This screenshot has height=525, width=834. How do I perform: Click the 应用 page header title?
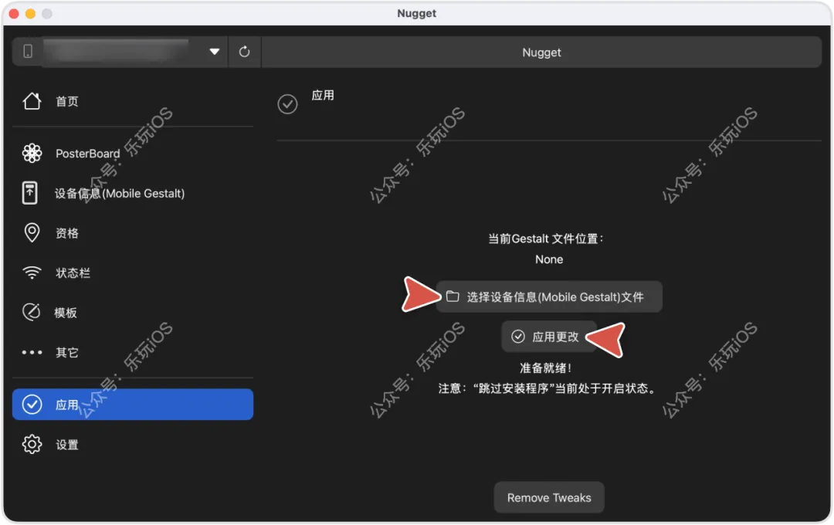[323, 95]
